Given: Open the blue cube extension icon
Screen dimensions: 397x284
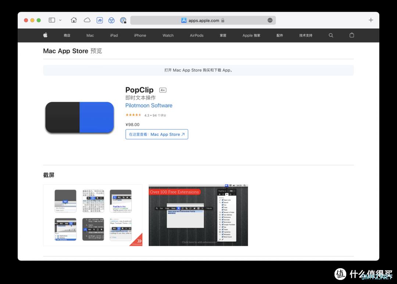Looking at the screenshot, I should tap(111, 20).
